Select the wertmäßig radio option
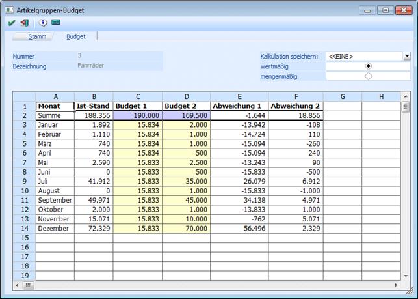Screen dimensions: 418x299 pyautogui.click(x=369, y=66)
